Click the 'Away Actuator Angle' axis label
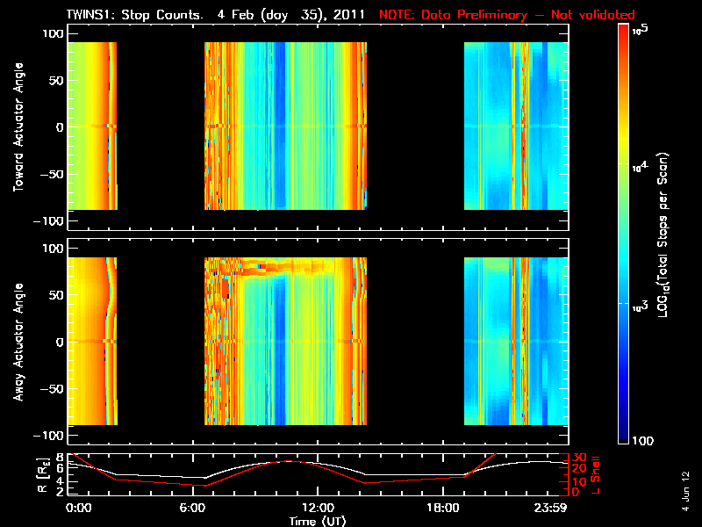The width and height of the screenshot is (702, 527). (18, 342)
